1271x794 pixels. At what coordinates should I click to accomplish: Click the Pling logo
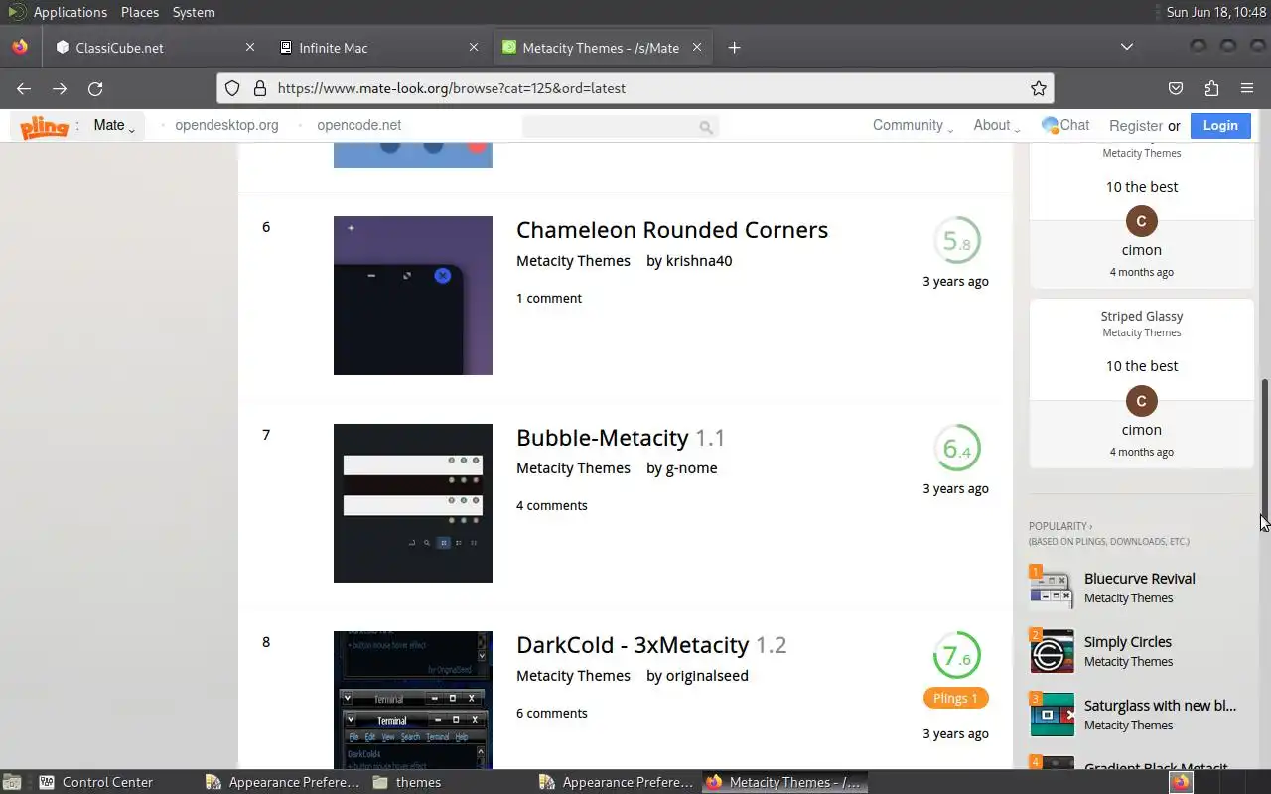coord(44,126)
